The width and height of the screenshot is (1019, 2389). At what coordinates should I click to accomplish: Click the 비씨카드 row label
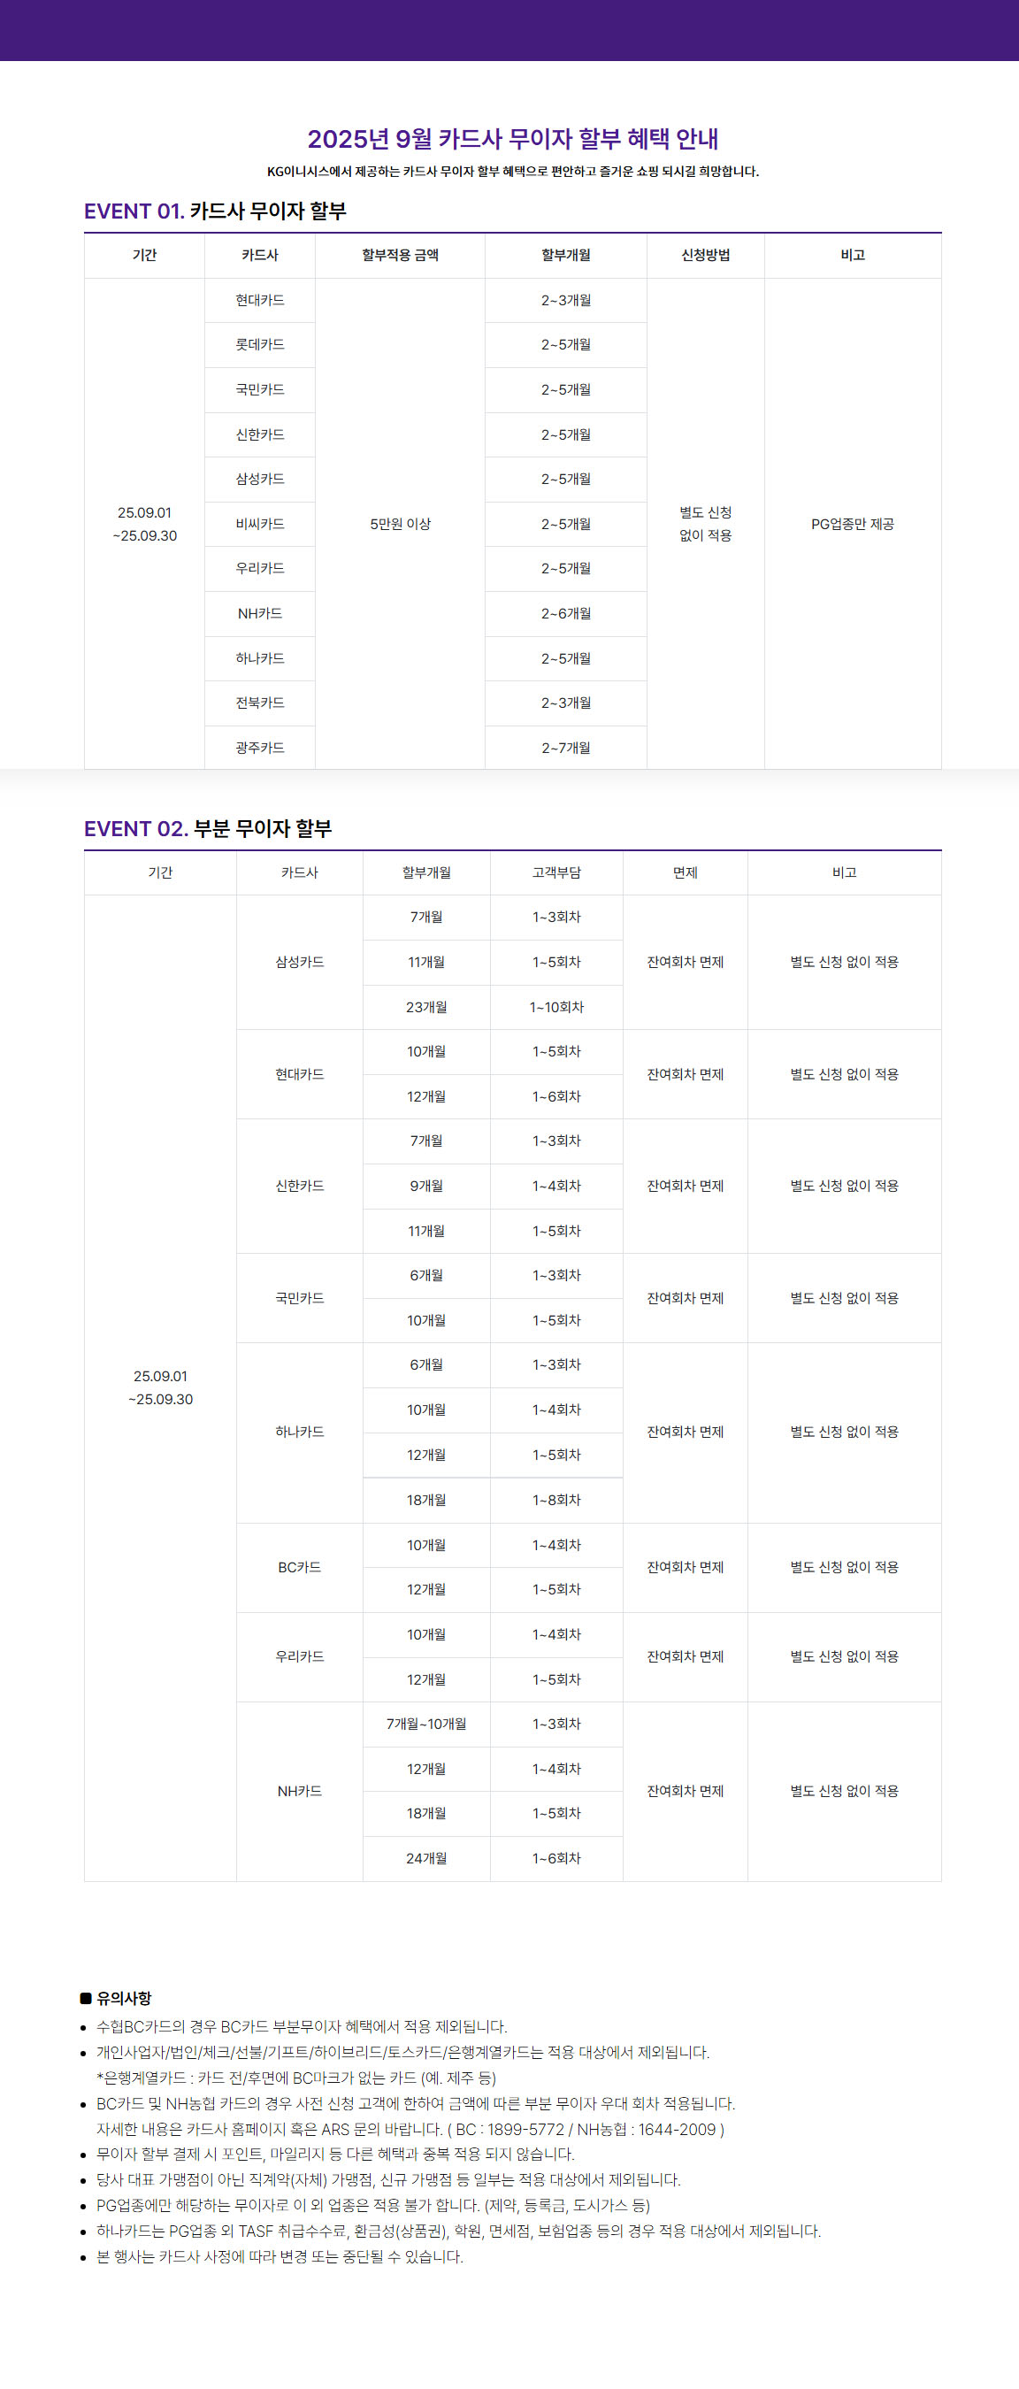click(260, 524)
